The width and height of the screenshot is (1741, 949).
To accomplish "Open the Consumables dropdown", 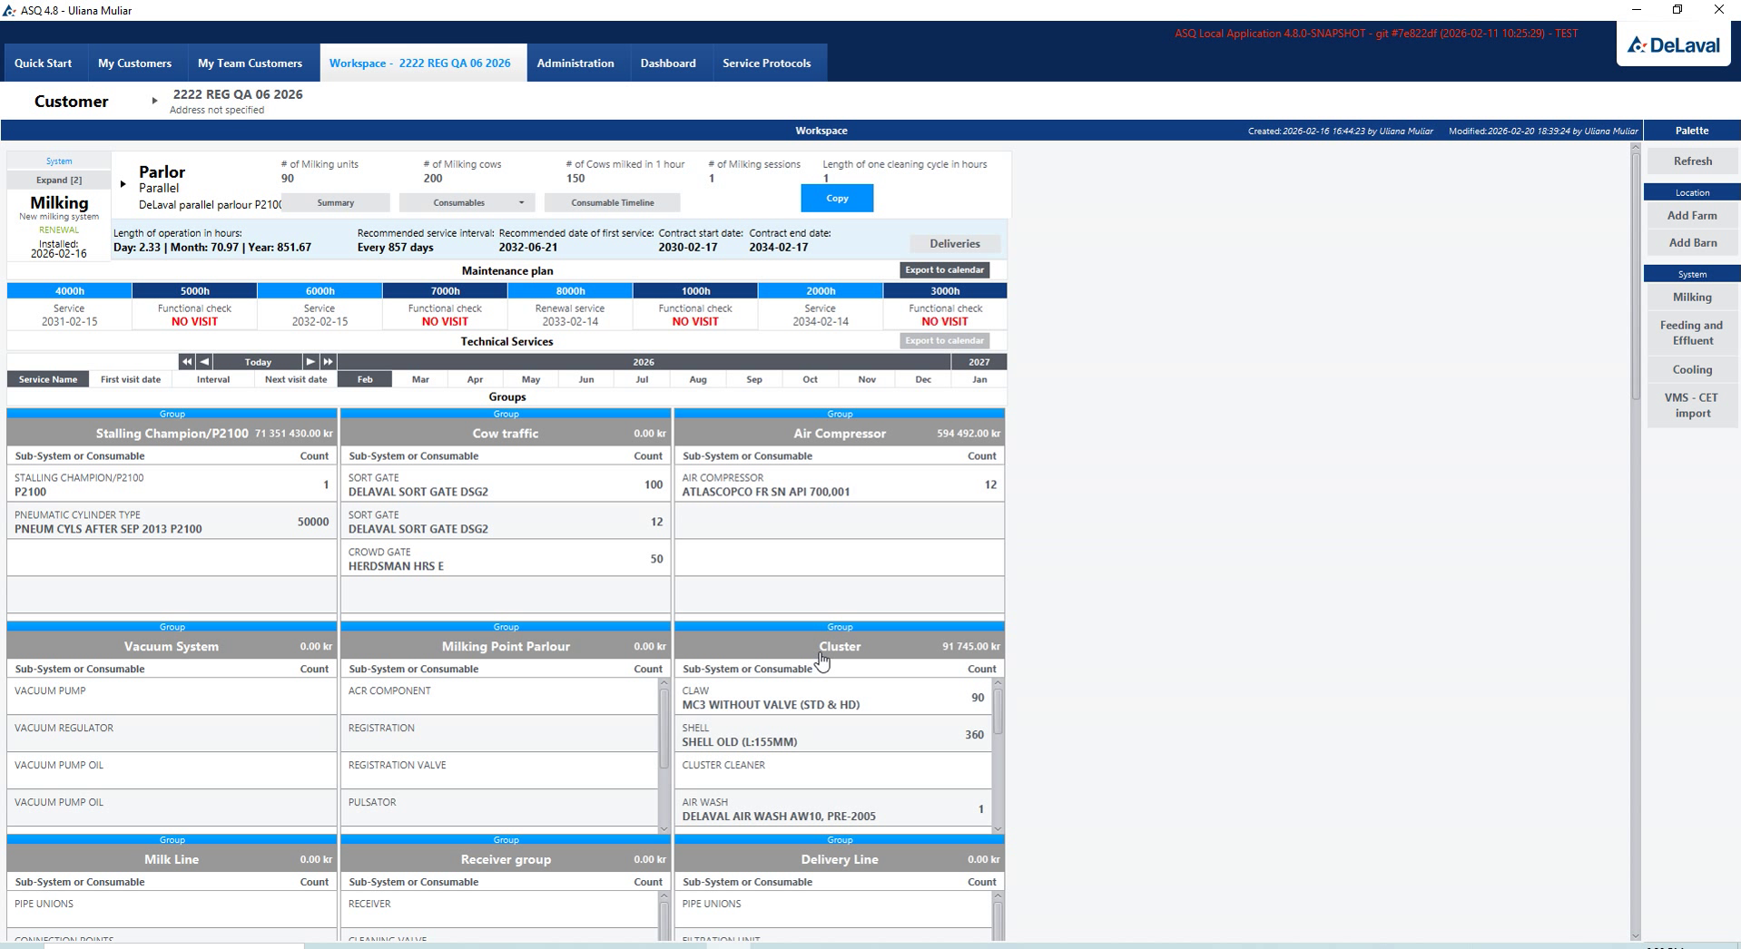I will (467, 202).
